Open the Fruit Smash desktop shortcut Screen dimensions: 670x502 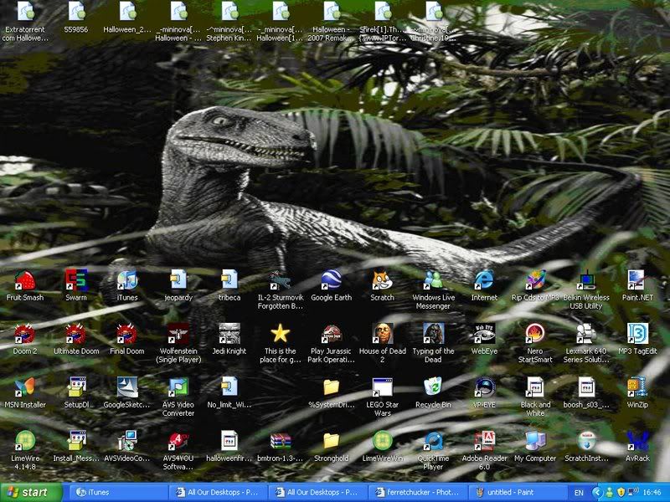click(25, 280)
